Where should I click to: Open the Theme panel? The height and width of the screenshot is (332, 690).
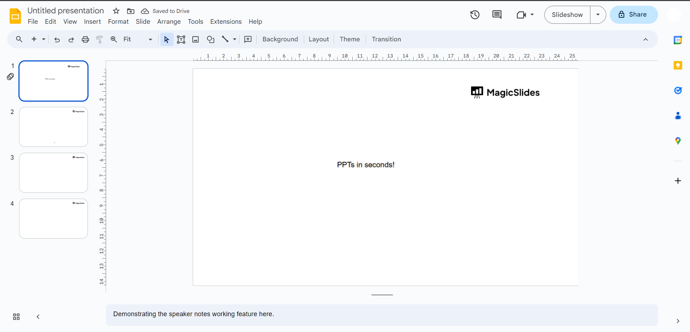pos(349,39)
